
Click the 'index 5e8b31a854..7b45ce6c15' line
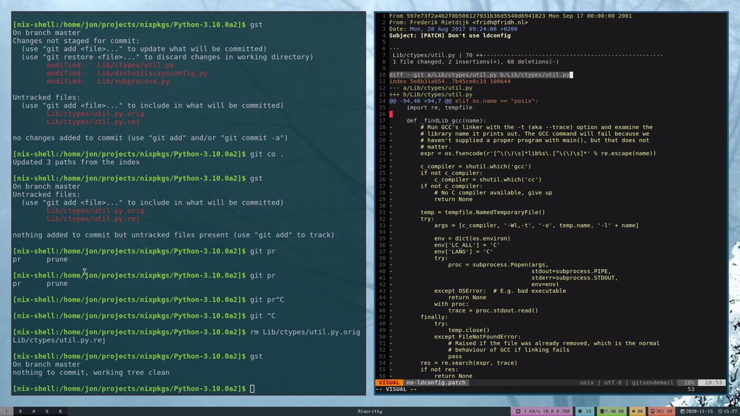pos(450,81)
